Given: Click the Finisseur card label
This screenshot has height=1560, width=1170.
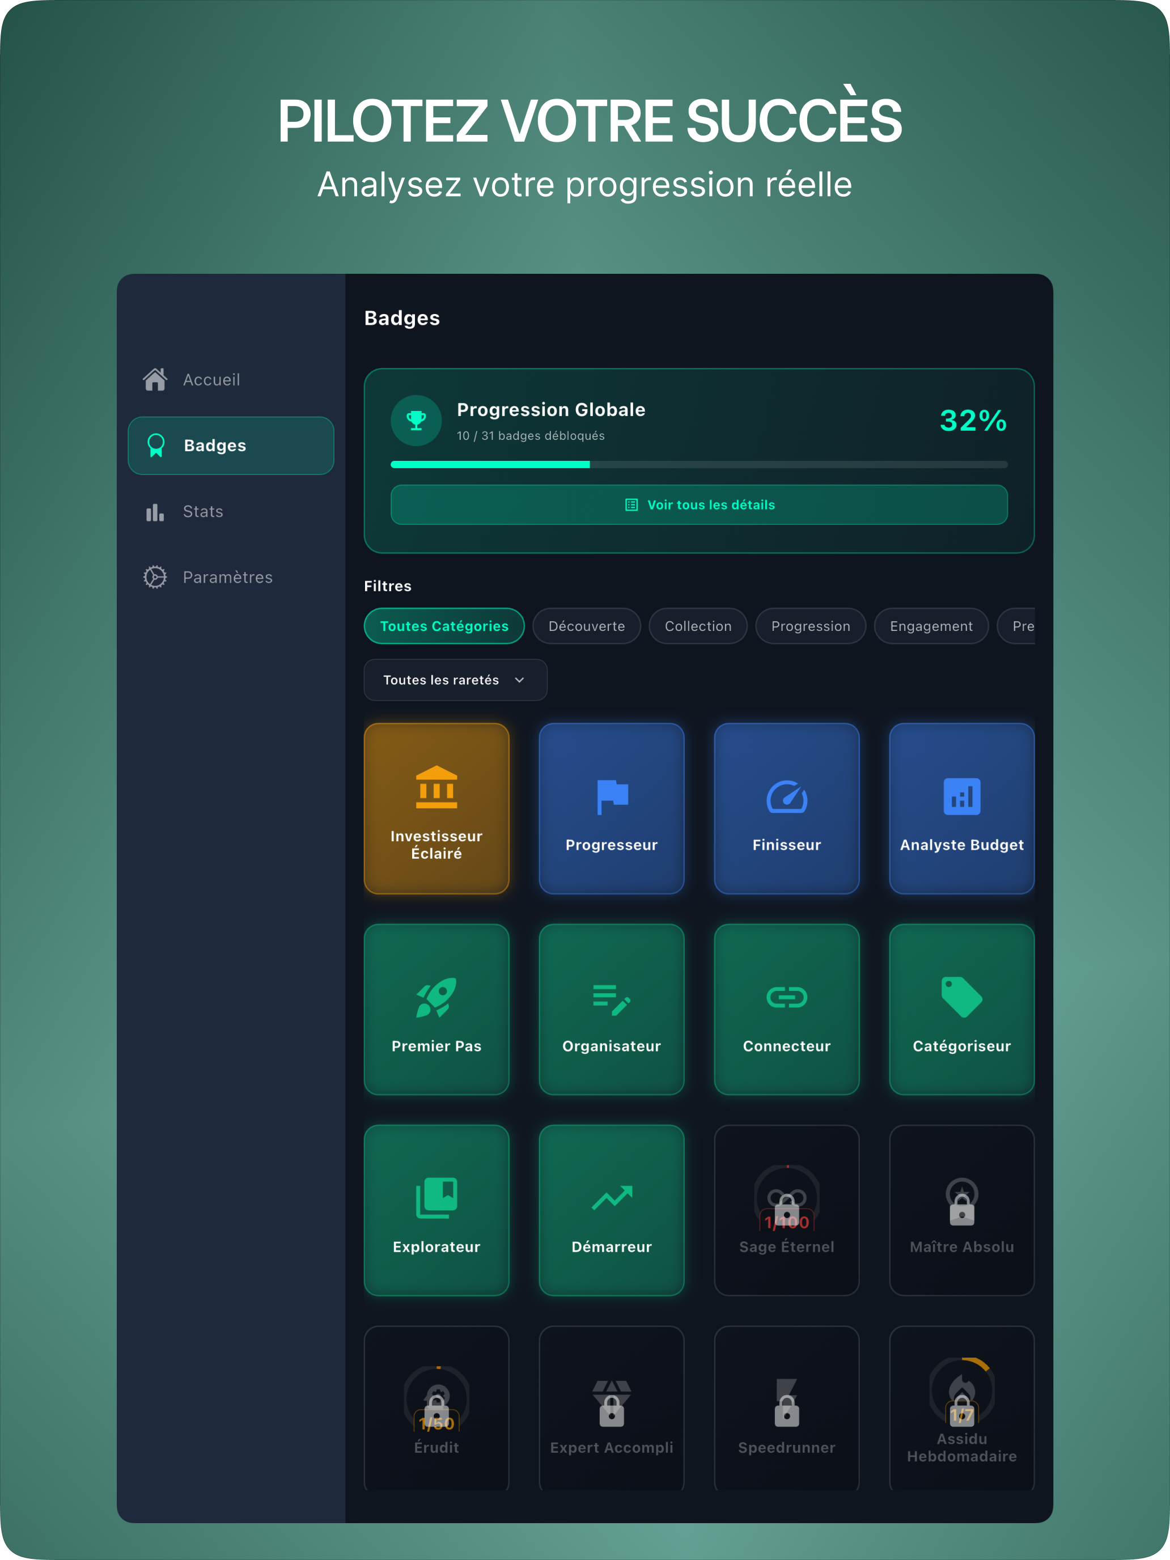Looking at the screenshot, I should tap(787, 845).
